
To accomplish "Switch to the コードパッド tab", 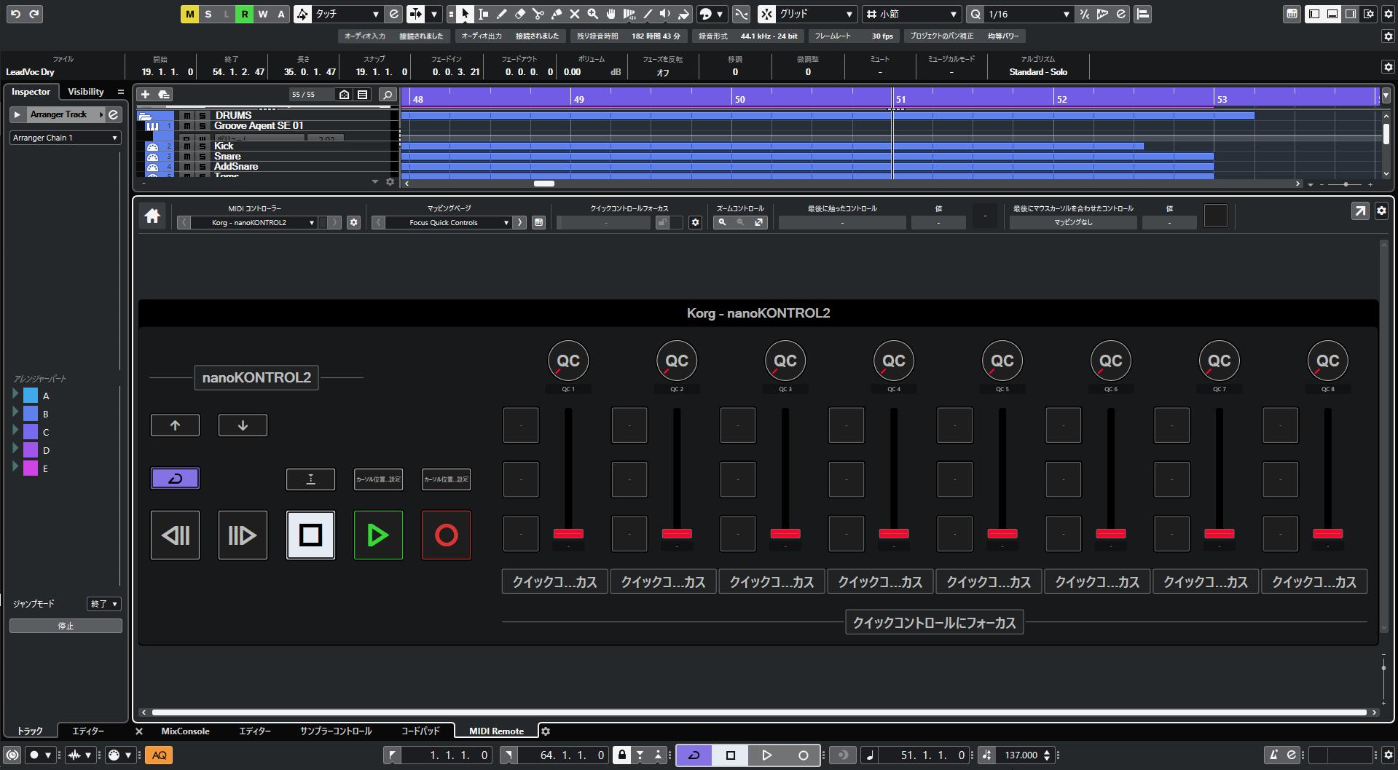I will [420, 731].
